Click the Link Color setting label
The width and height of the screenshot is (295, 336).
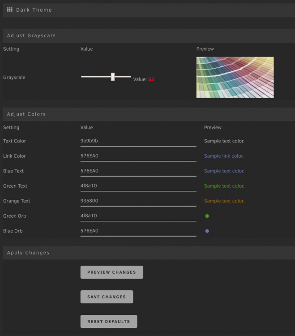coord(14,156)
